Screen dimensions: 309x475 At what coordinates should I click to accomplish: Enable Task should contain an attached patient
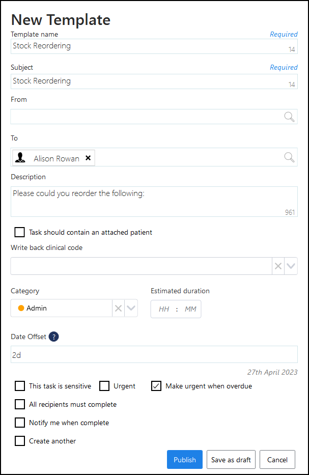click(20, 232)
